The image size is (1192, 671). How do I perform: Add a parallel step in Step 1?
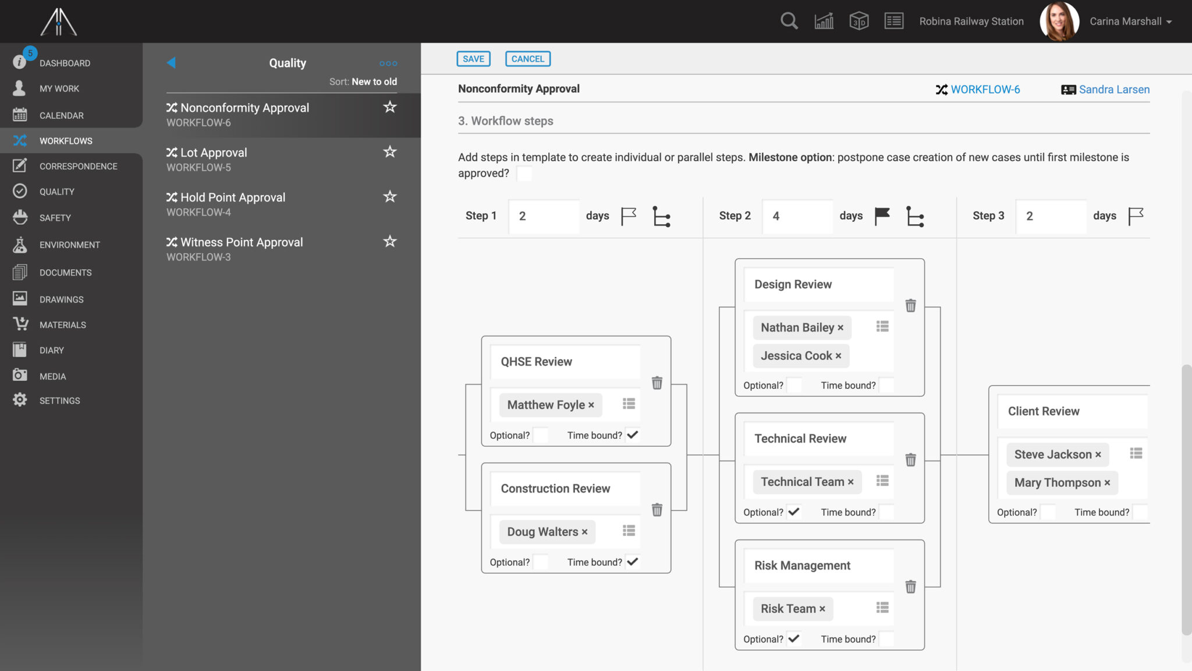661,216
